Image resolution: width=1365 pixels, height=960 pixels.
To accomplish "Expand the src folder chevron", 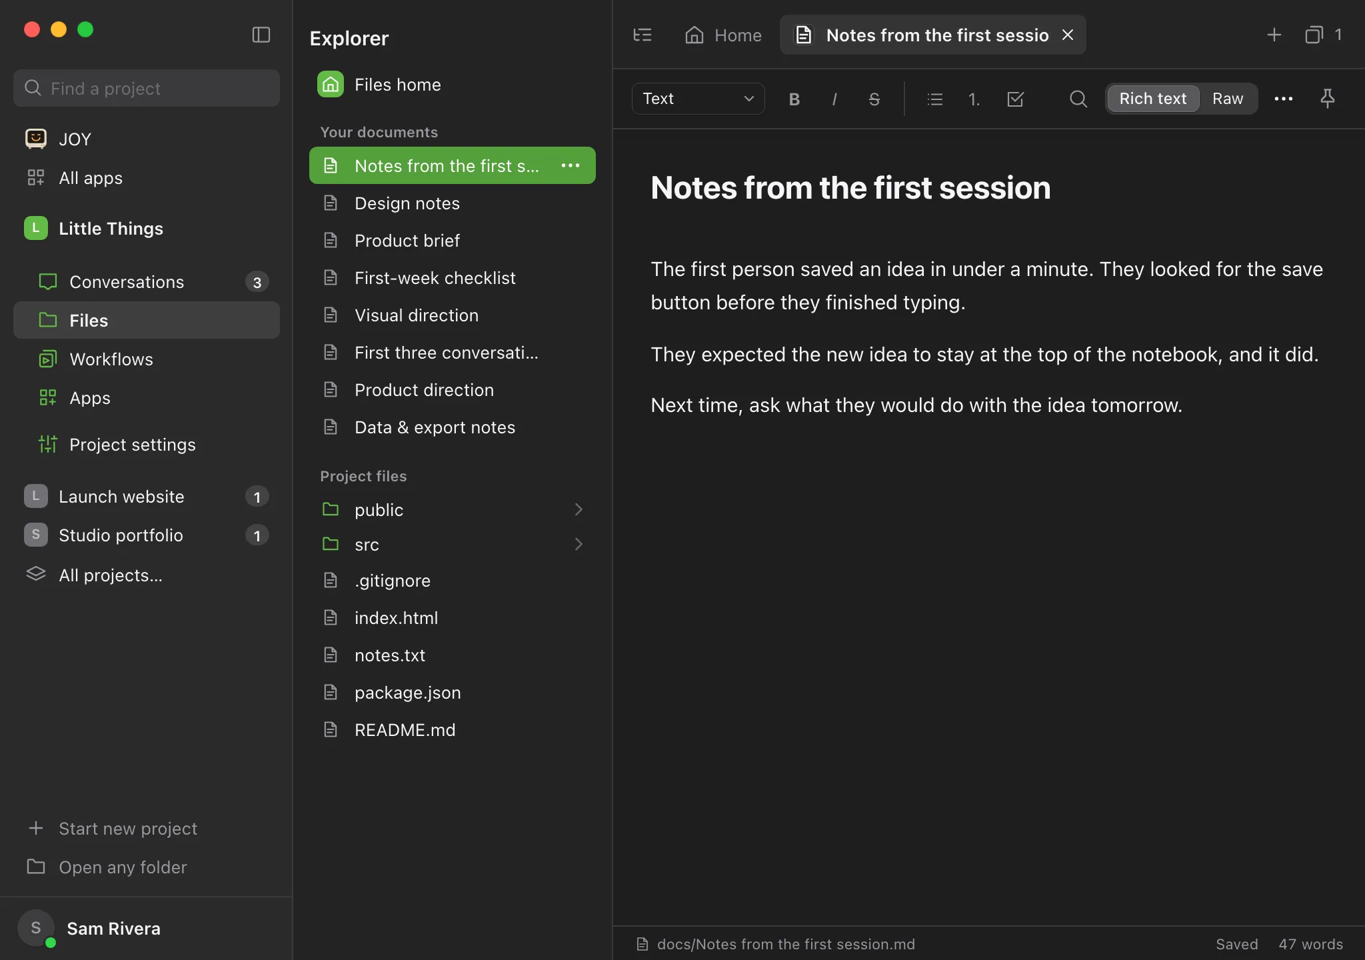I will [x=579, y=544].
